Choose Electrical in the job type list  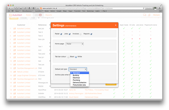click(80, 78)
